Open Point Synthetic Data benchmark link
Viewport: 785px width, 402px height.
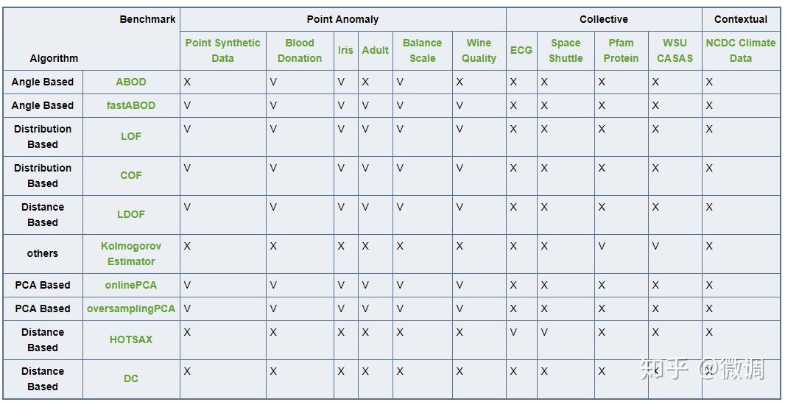pos(222,50)
